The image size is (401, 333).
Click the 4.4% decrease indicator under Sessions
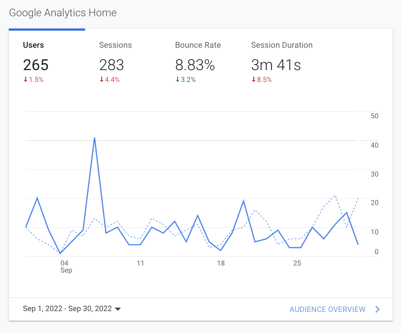pyautogui.click(x=109, y=80)
